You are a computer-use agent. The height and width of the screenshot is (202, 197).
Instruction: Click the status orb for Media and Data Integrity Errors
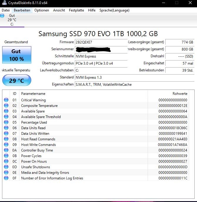click(6, 172)
